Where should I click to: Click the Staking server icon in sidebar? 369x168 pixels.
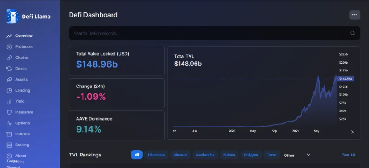tap(9, 145)
